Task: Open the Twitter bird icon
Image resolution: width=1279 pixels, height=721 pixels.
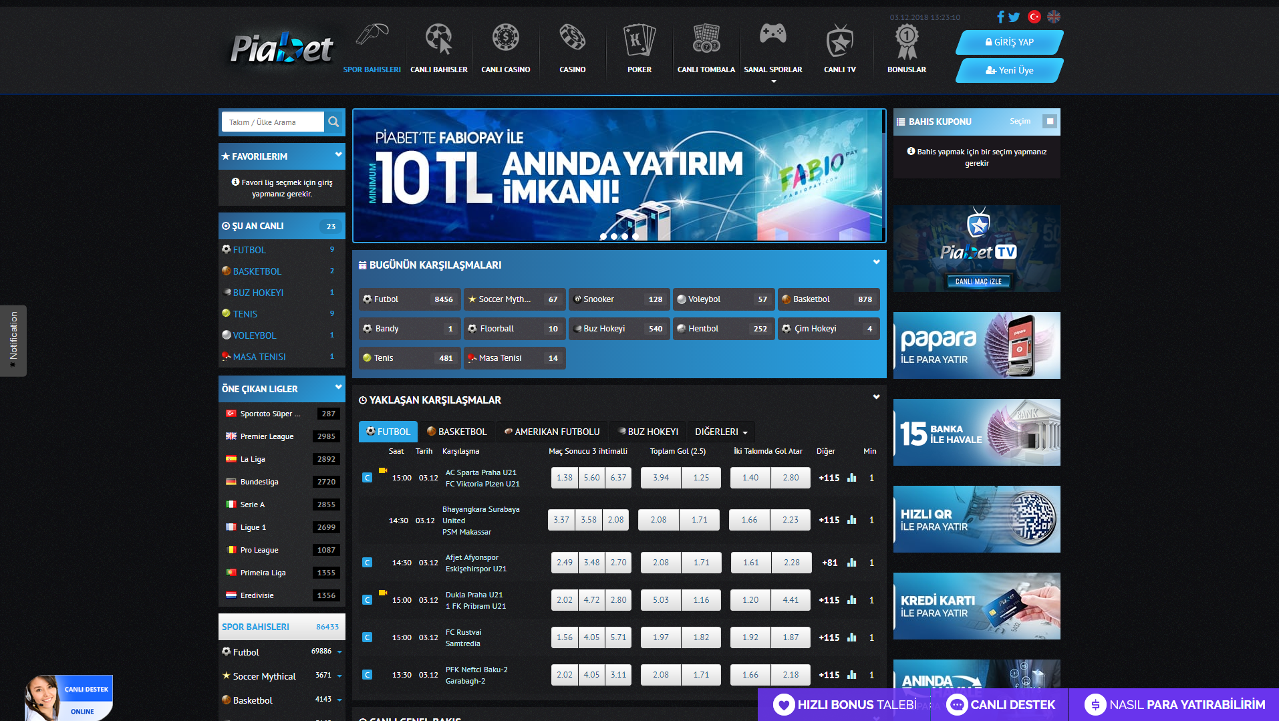Action: click(x=1014, y=17)
